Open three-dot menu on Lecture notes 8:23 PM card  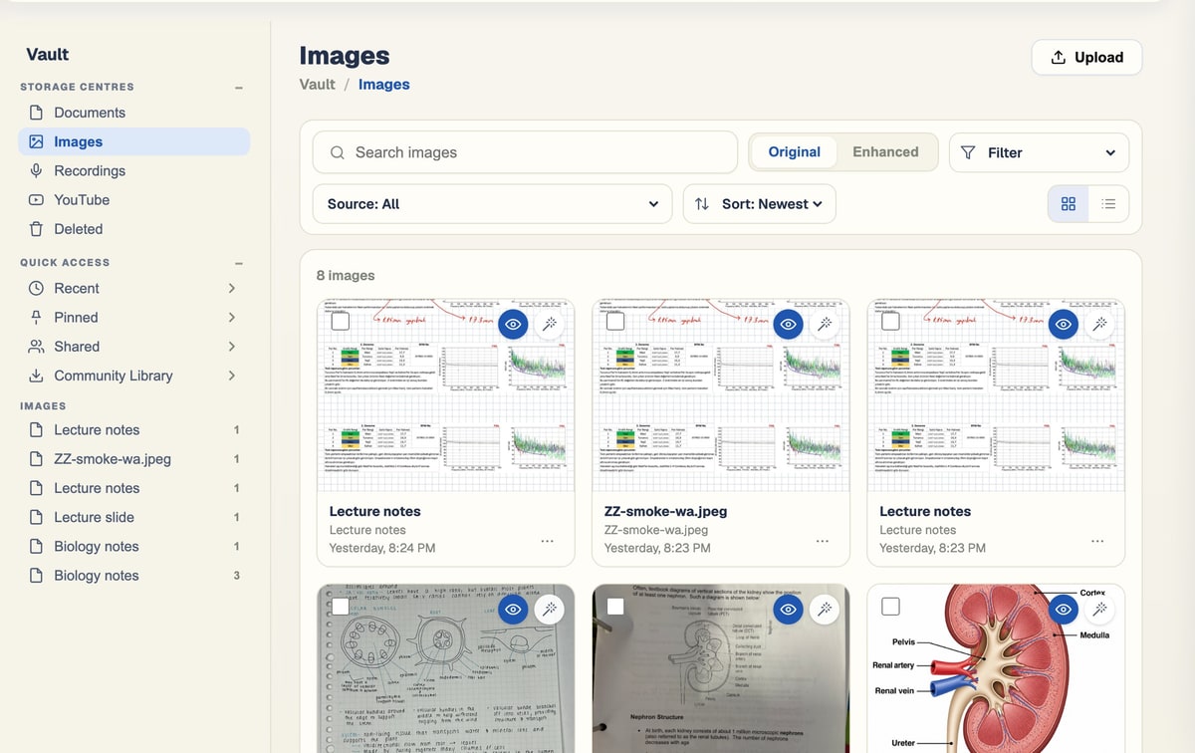click(x=1096, y=541)
